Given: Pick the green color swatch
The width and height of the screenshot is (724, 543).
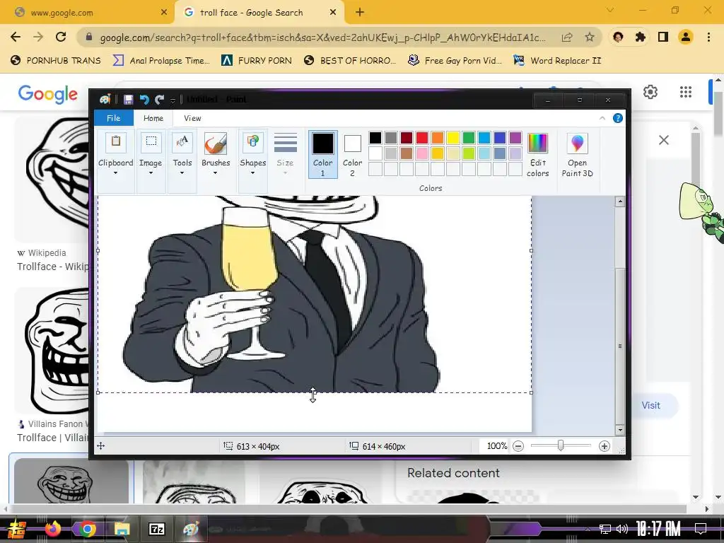Looking at the screenshot, I should click(x=469, y=138).
